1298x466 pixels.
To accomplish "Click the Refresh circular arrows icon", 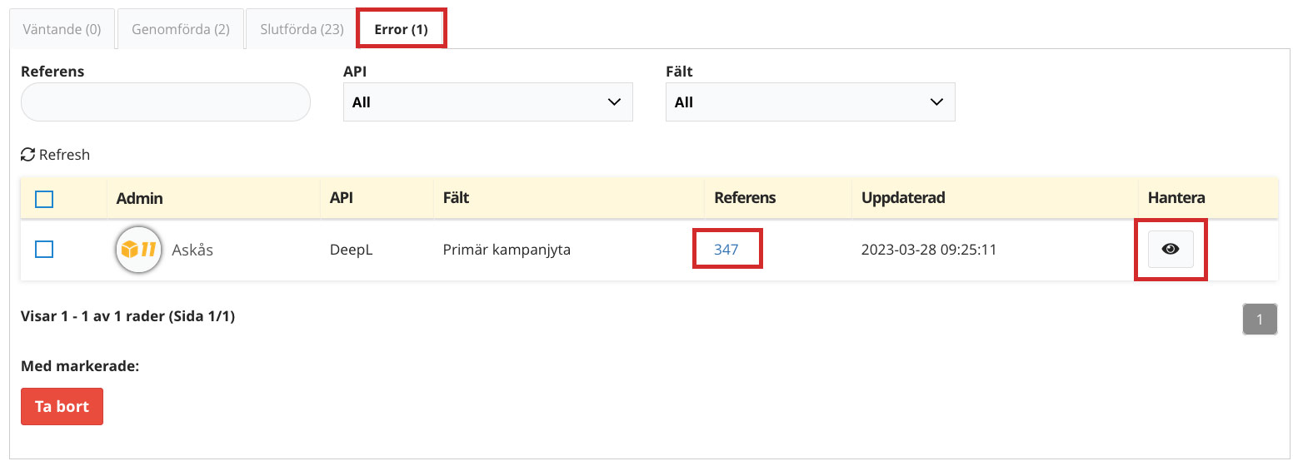I will (x=28, y=155).
